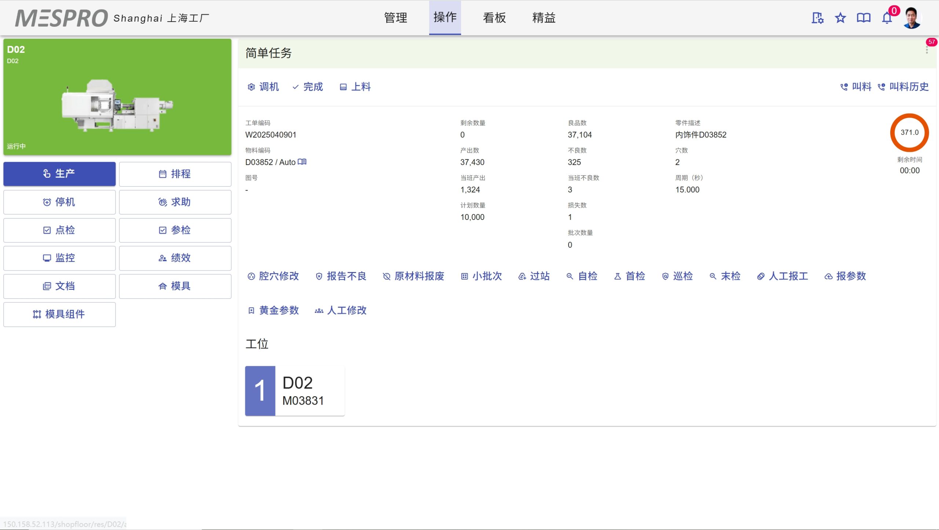Click the 调机 setup action
This screenshot has height=530, width=939.
(x=263, y=87)
